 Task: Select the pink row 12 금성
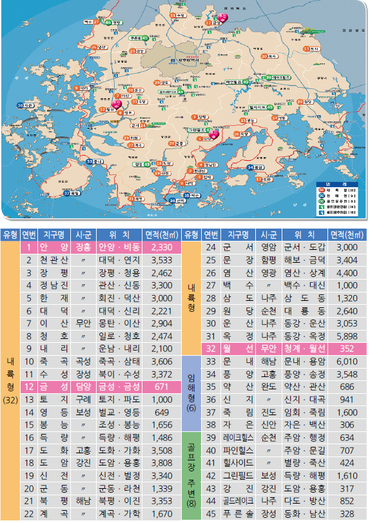click(101, 387)
